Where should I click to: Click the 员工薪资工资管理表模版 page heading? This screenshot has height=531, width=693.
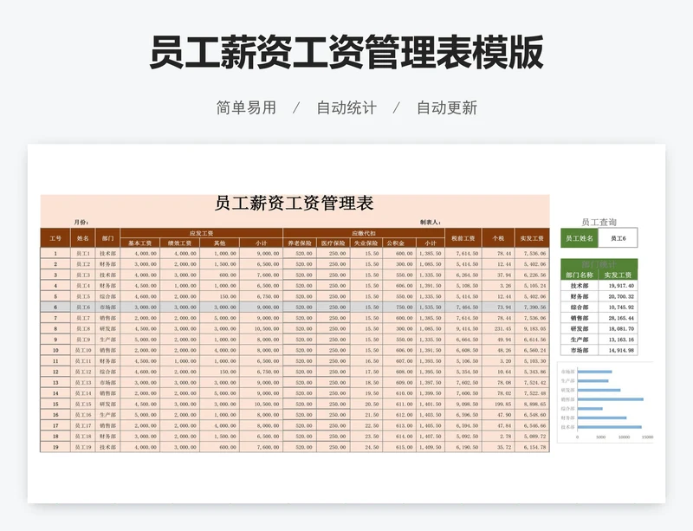[346, 53]
